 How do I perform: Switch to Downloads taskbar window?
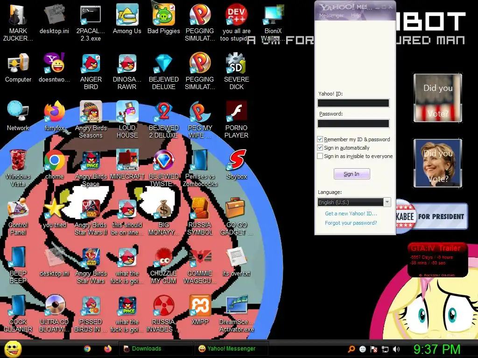point(155,349)
